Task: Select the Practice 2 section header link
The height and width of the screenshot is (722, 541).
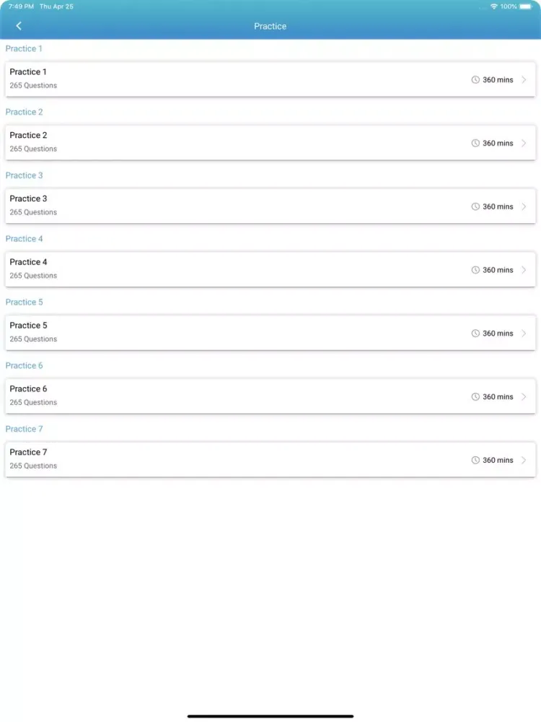Action: (x=24, y=112)
